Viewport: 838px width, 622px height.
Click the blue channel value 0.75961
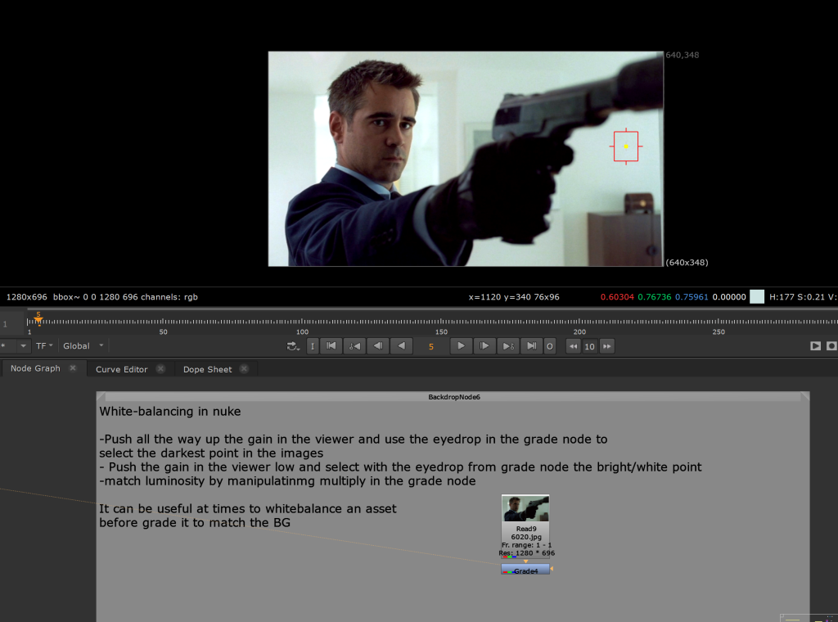[x=692, y=297]
